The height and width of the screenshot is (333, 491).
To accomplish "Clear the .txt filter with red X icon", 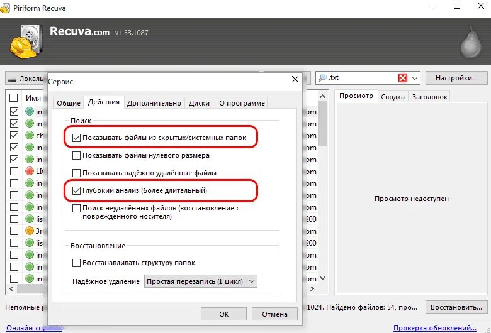I will 403,78.
